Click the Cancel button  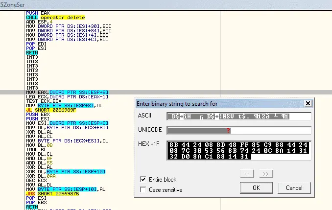[294, 188]
